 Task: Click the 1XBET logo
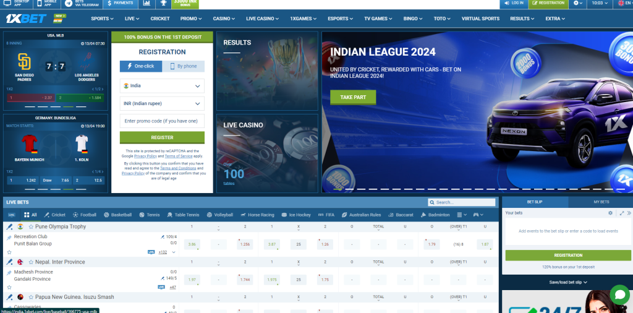click(26, 19)
